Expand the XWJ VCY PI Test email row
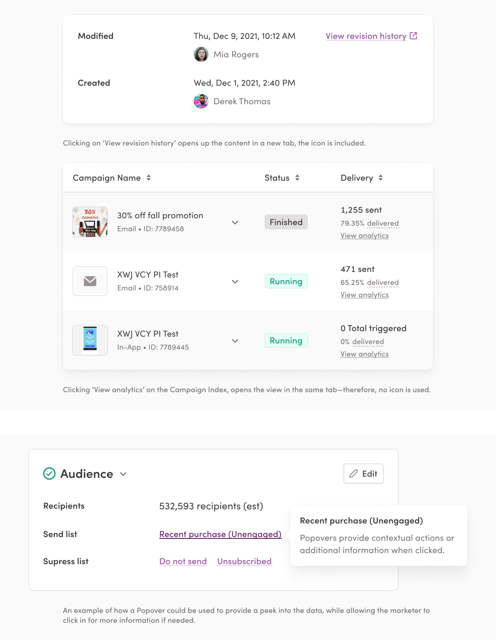This screenshot has width=496, height=640. click(235, 281)
